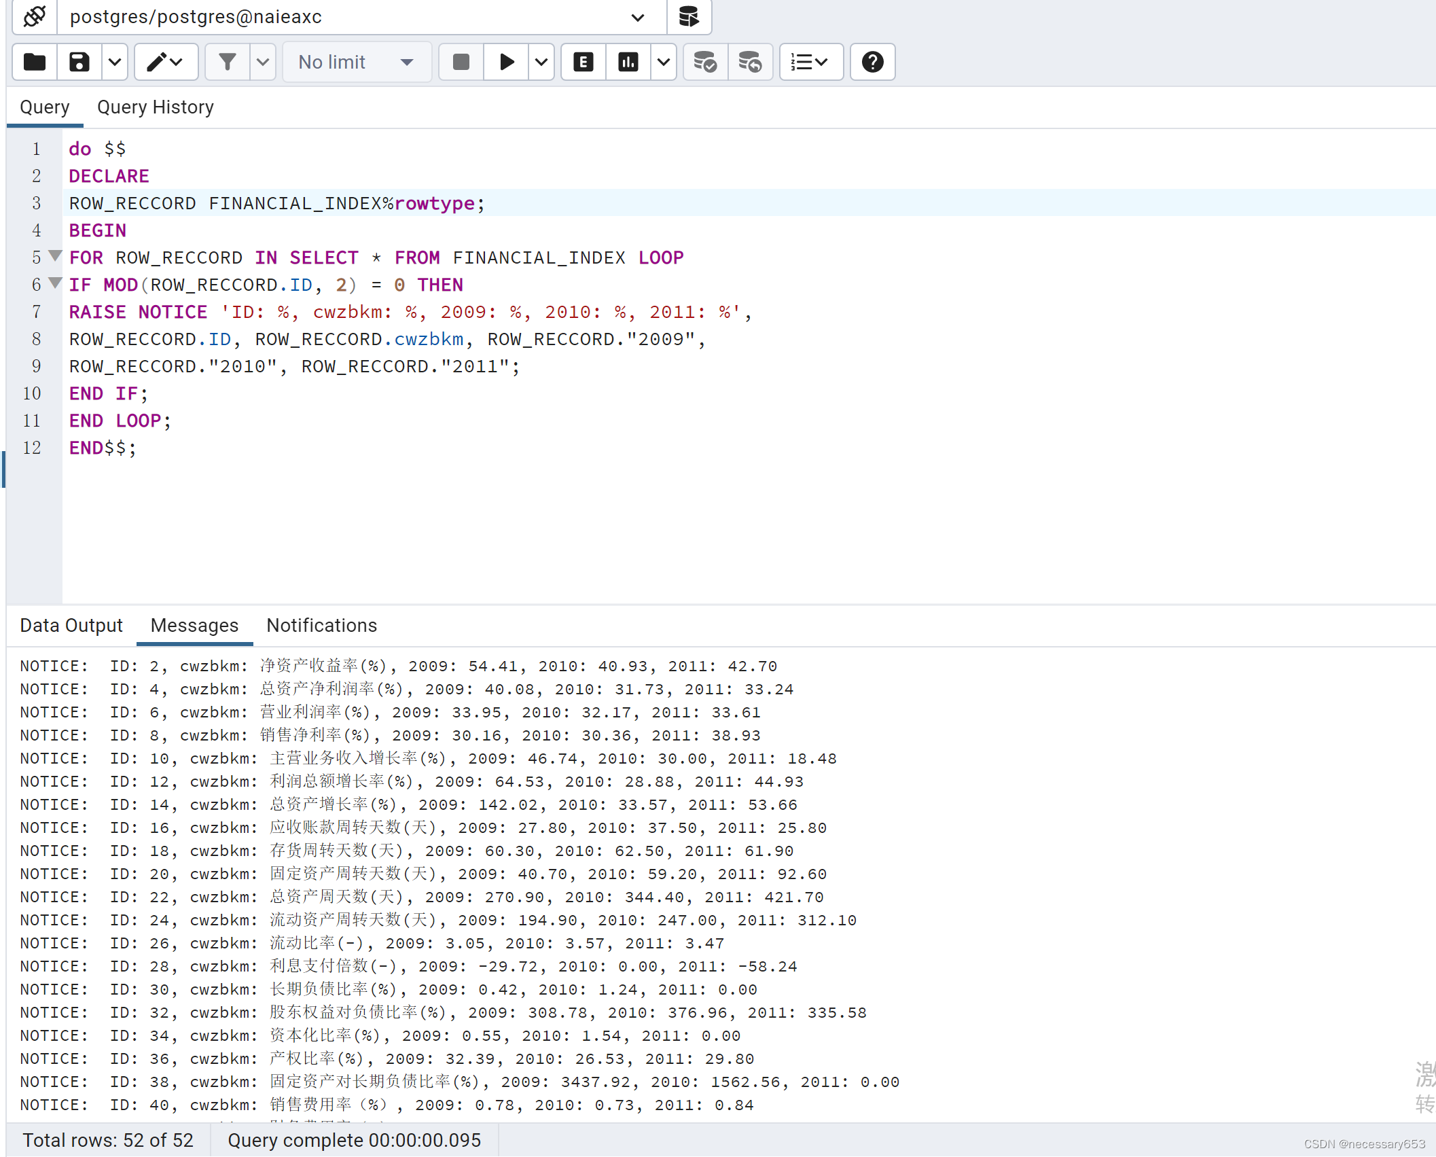Click the 'do $$' text on line 1

point(97,149)
